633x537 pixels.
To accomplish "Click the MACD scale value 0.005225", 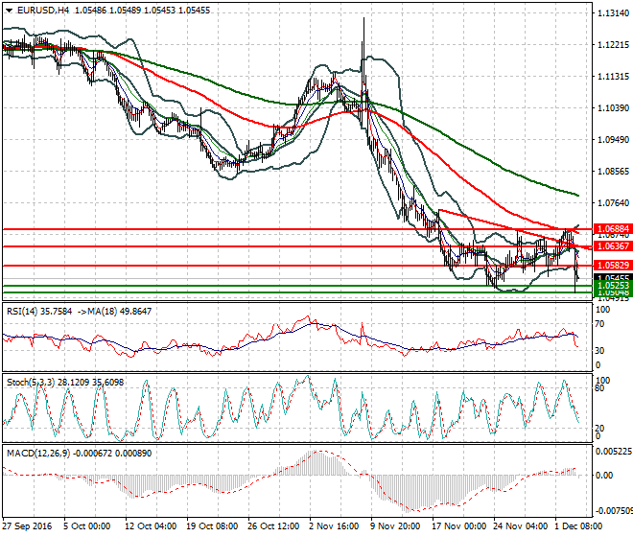I will click(614, 452).
